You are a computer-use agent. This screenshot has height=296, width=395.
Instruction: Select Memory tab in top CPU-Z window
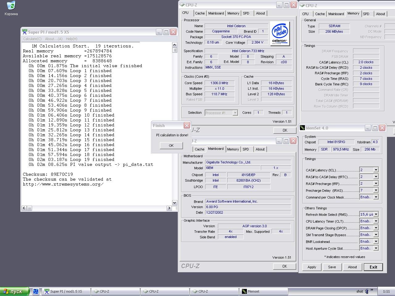(233, 13)
